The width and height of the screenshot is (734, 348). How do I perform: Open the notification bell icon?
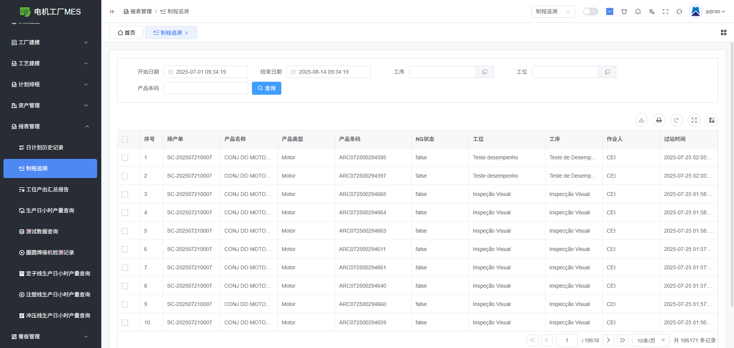click(638, 11)
